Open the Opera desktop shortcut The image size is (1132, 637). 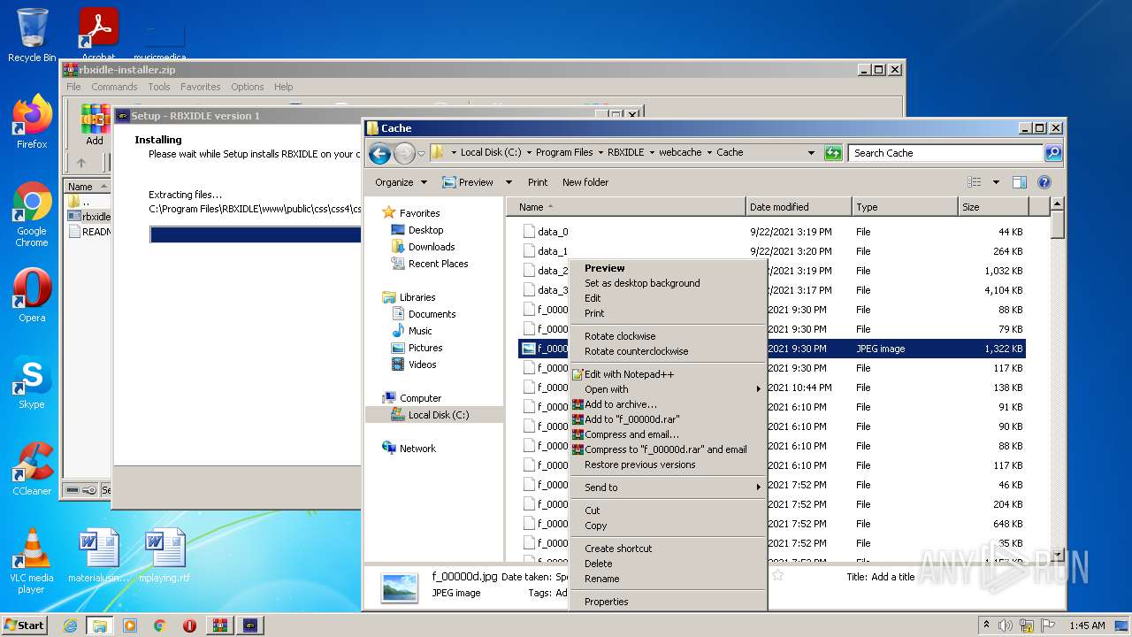point(32,295)
